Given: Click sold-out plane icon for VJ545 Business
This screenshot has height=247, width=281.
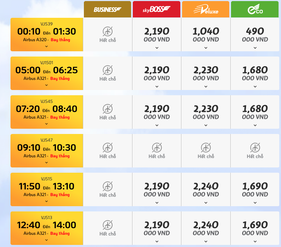Looking at the screenshot, I should pos(108,109).
